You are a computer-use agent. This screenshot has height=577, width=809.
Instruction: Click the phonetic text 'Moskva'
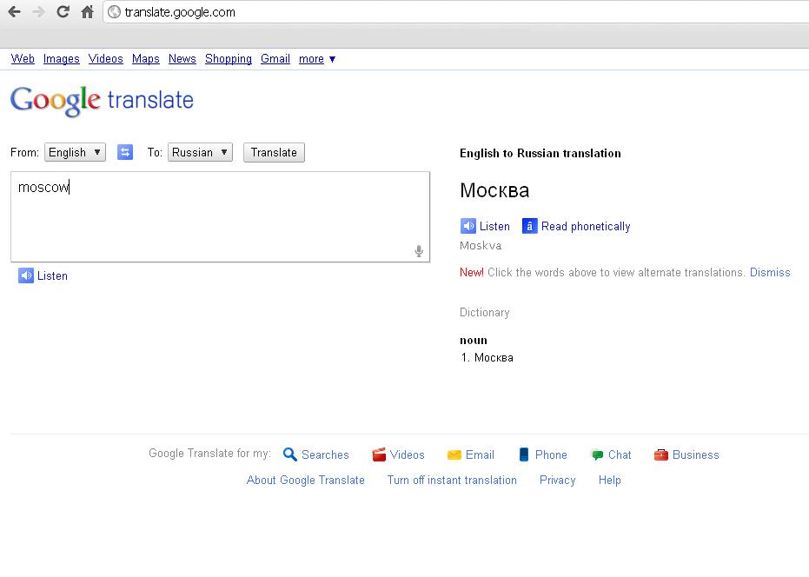(481, 246)
